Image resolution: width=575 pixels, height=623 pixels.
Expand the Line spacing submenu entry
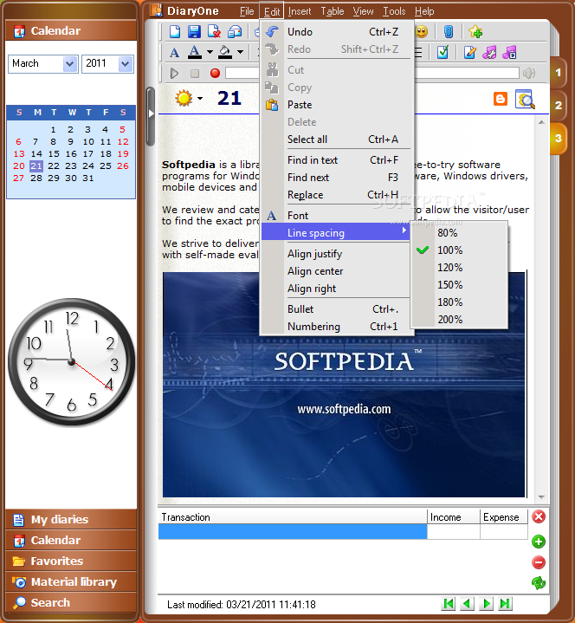pos(335,233)
